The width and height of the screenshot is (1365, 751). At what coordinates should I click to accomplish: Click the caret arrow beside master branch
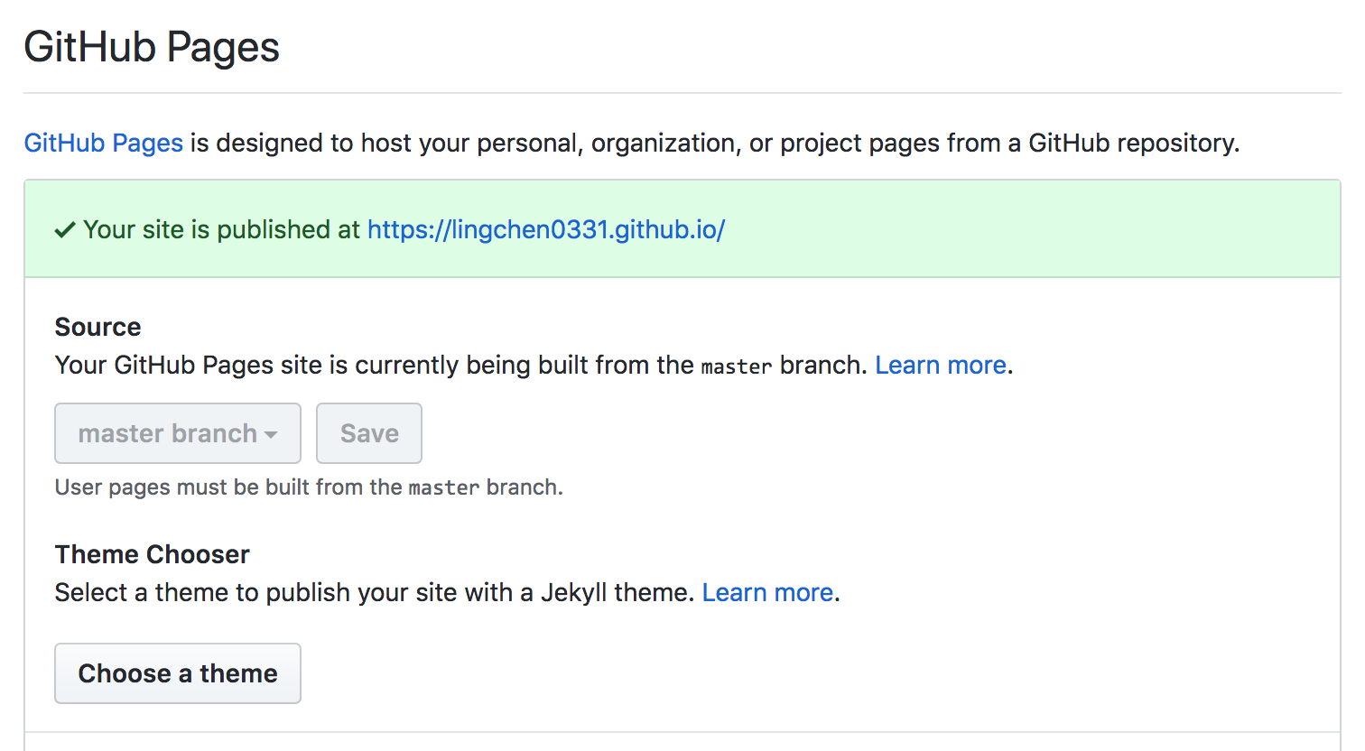pos(271,435)
